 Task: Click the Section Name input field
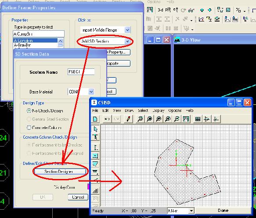(x=81, y=72)
